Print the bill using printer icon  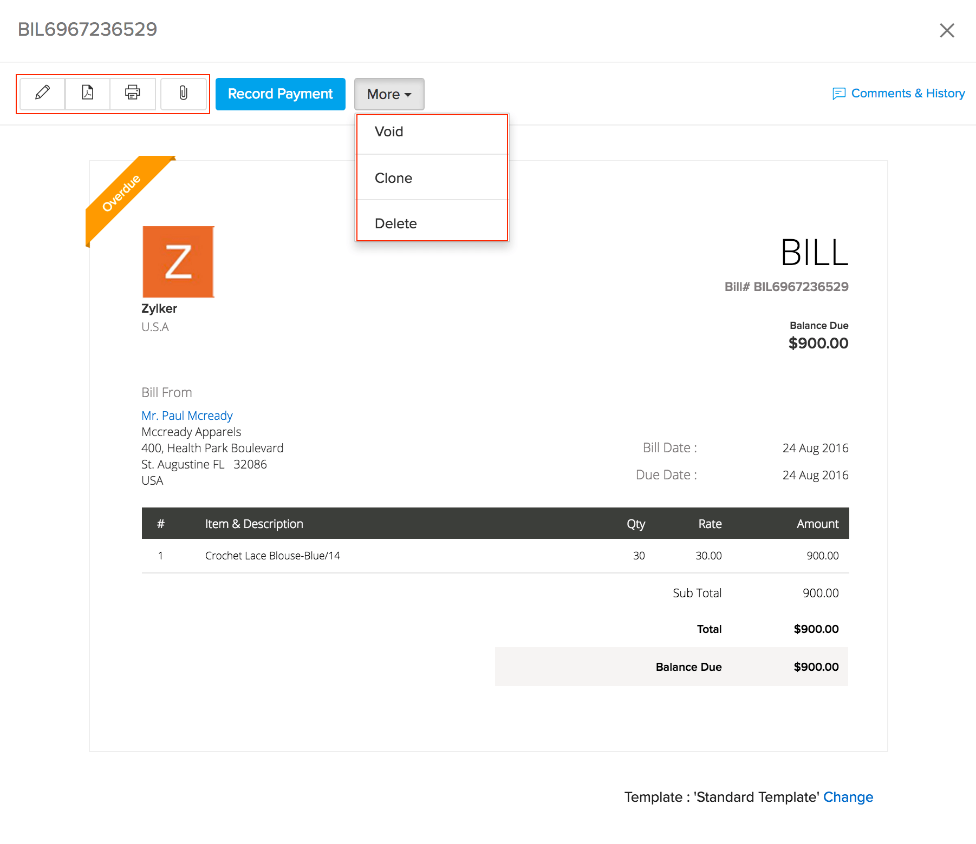tap(133, 94)
